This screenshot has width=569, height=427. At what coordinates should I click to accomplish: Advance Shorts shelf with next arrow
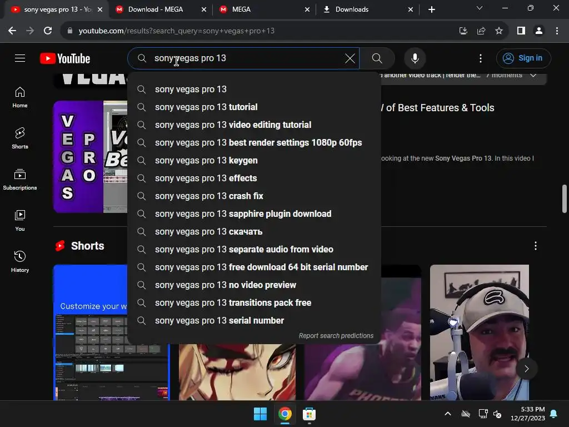527,369
